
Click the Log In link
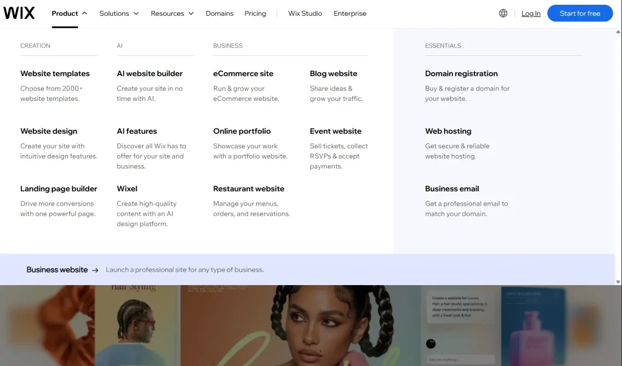pyautogui.click(x=531, y=13)
